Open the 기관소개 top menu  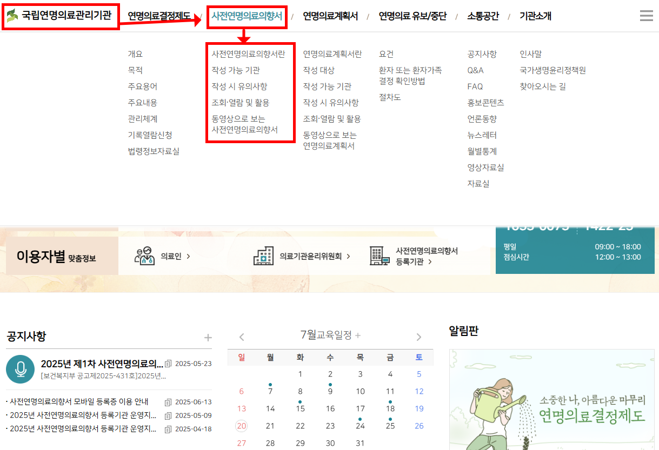coord(535,16)
